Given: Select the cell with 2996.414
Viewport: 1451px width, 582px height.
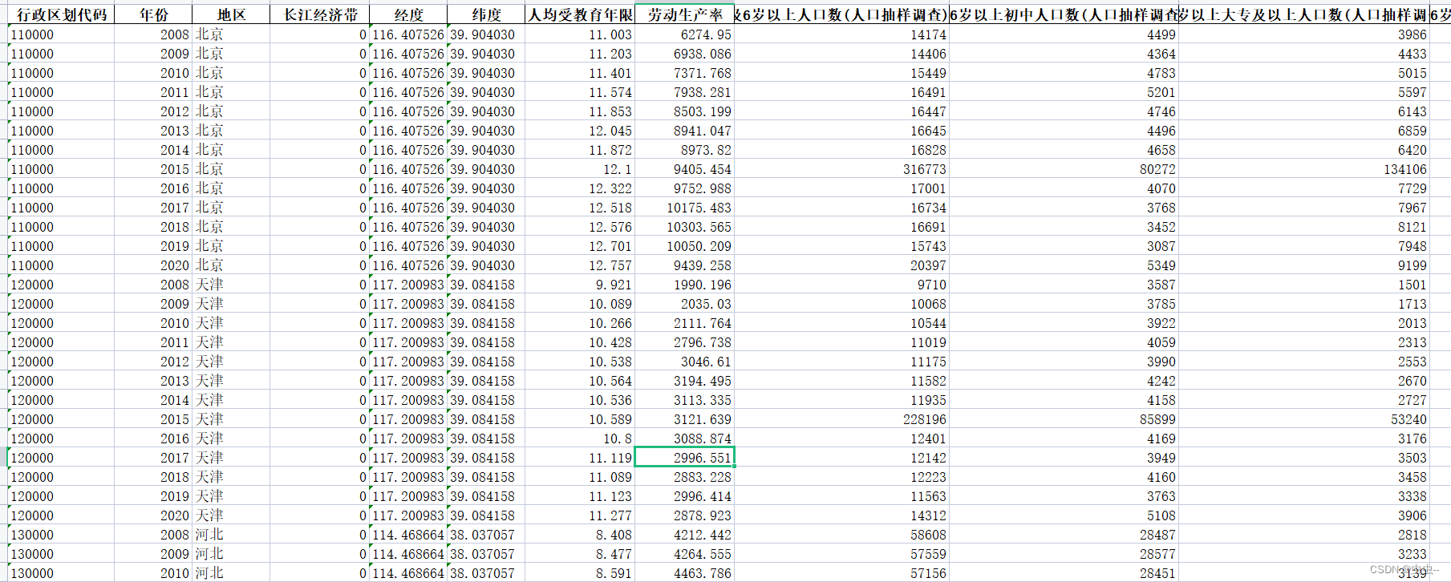Looking at the screenshot, I should (684, 496).
